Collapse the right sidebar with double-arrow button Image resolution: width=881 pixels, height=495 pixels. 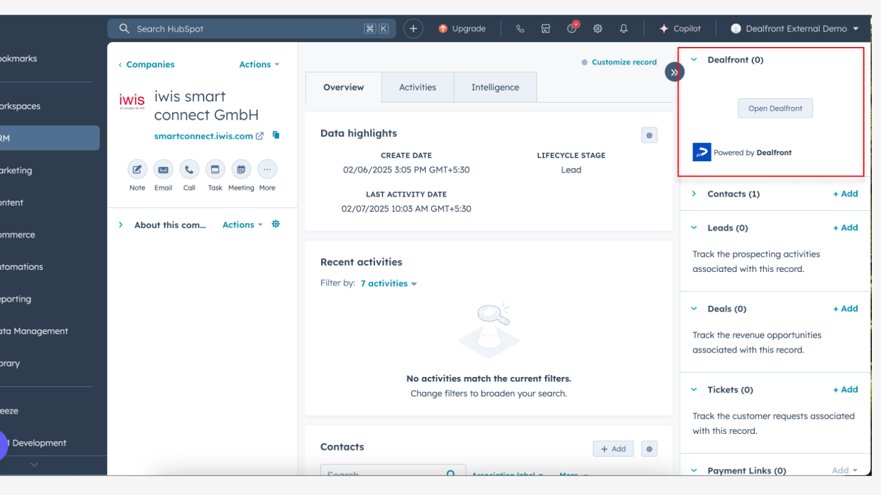point(674,72)
